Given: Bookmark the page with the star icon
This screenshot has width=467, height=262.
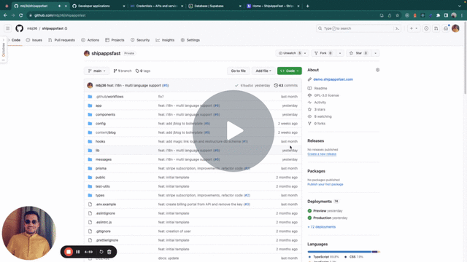Looking at the screenshot, I should pos(397,15).
